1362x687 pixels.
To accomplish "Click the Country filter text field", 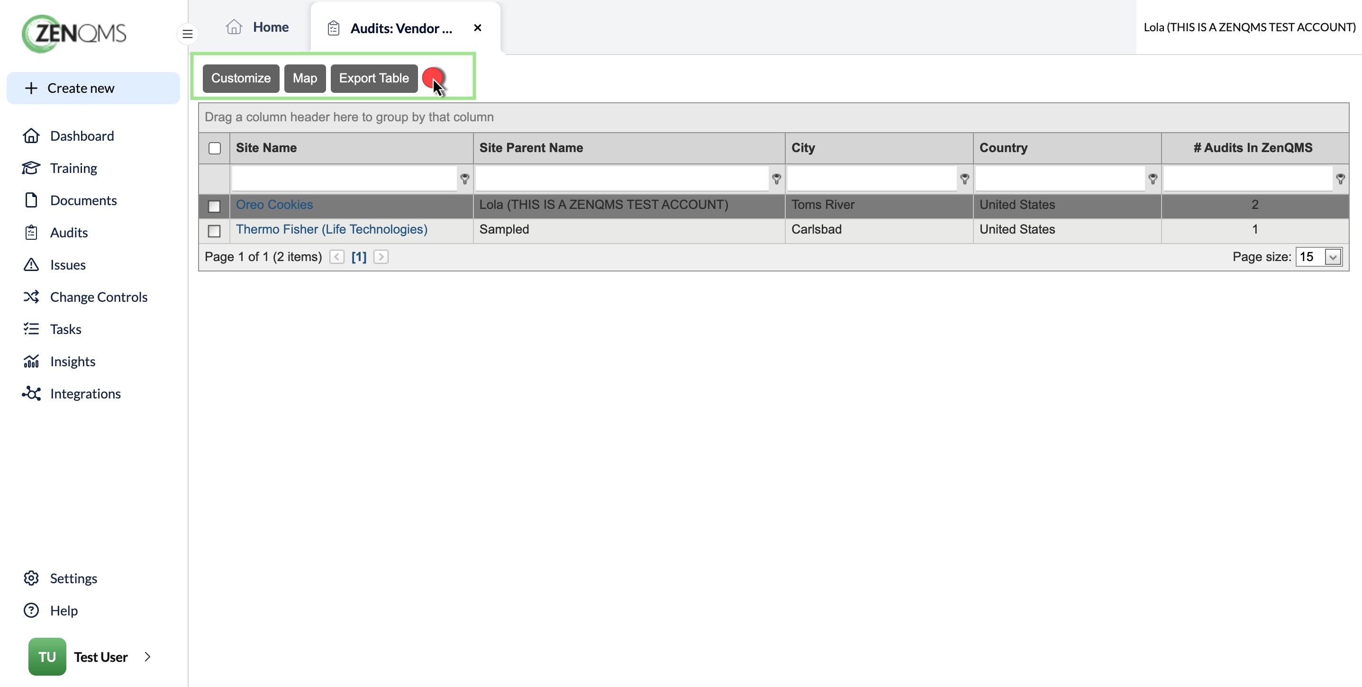I will (x=1060, y=179).
